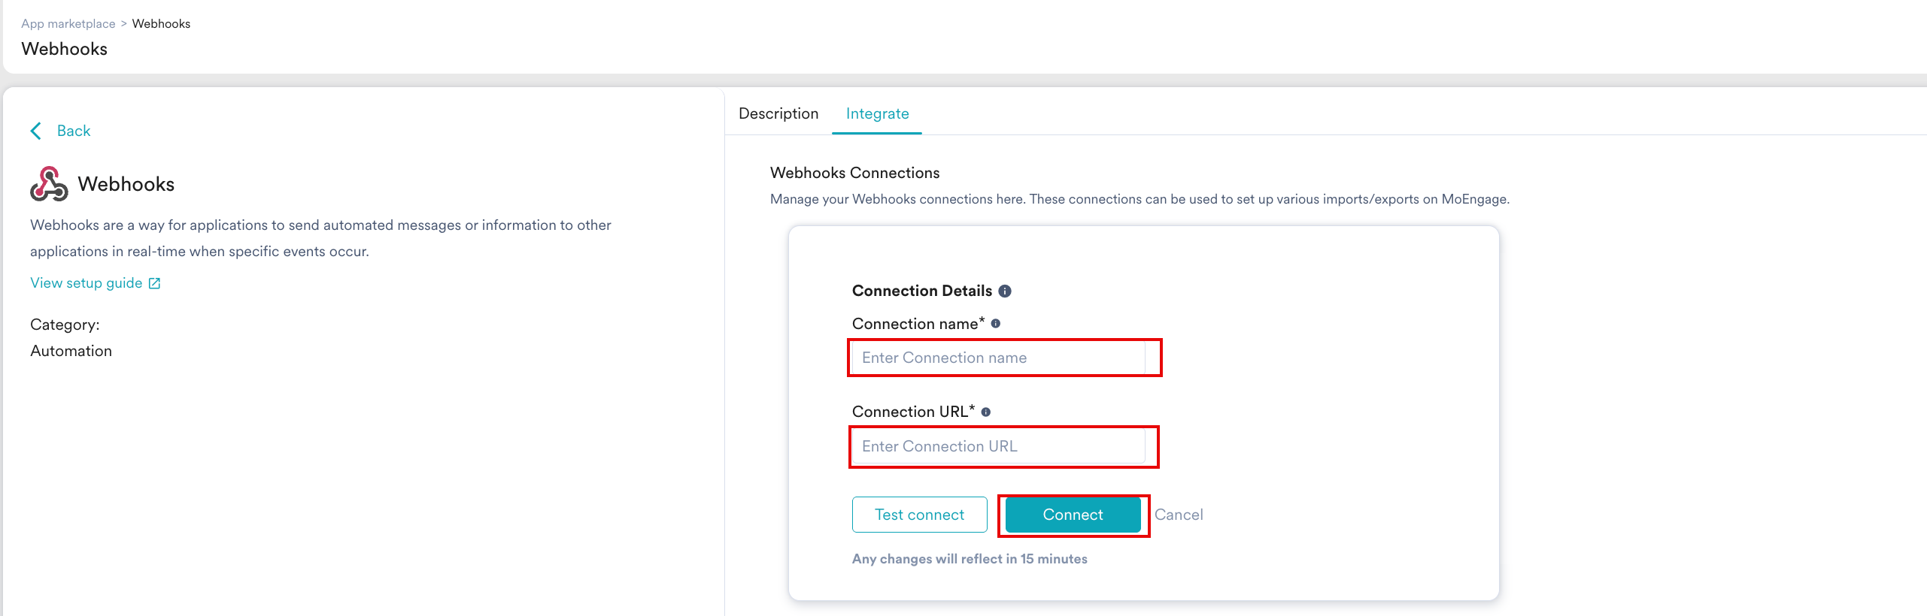
Task: Go to App marketplace breadcrumb
Action: 68,24
